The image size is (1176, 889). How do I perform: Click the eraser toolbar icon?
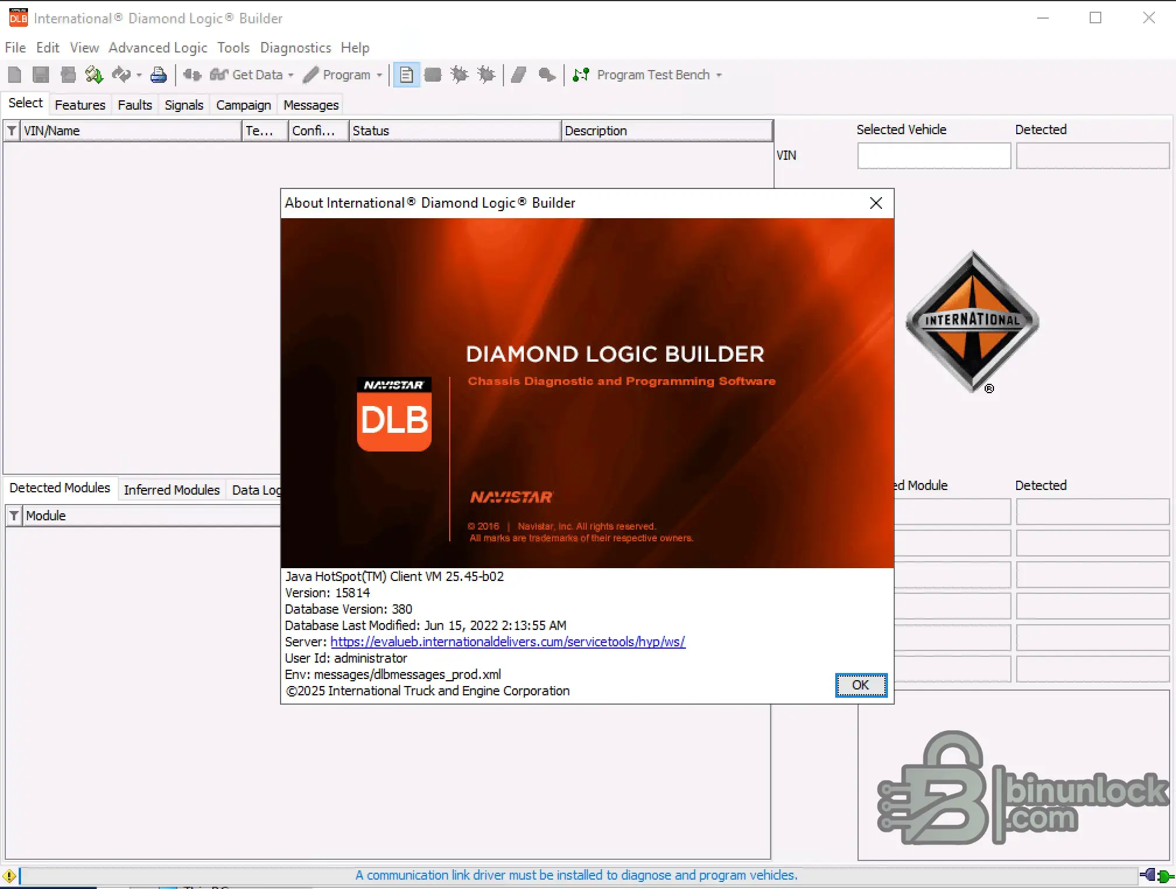click(519, 75)
